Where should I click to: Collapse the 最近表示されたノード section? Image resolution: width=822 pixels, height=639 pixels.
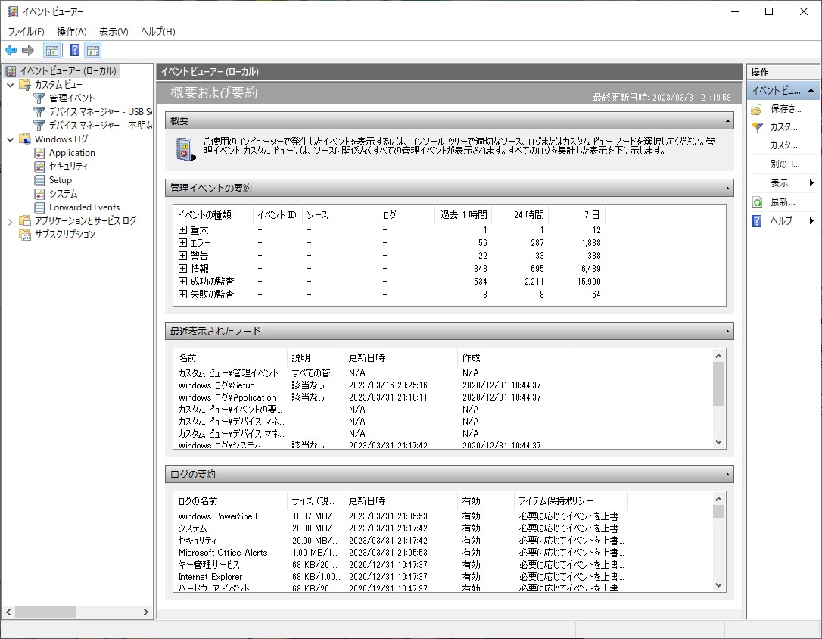pos(727,332)
